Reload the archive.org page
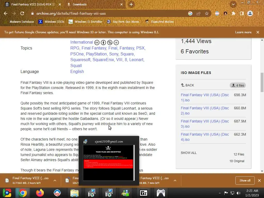 click(22, 13)
